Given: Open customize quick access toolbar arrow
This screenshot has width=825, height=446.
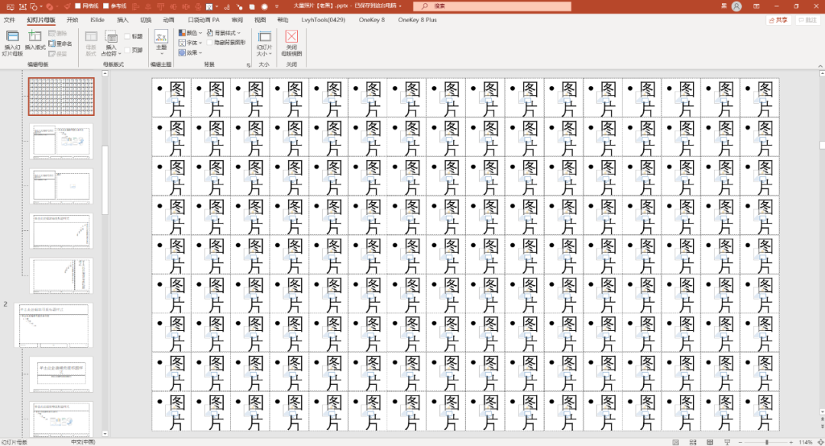Looking at the screenshot, I should point(277,7).
